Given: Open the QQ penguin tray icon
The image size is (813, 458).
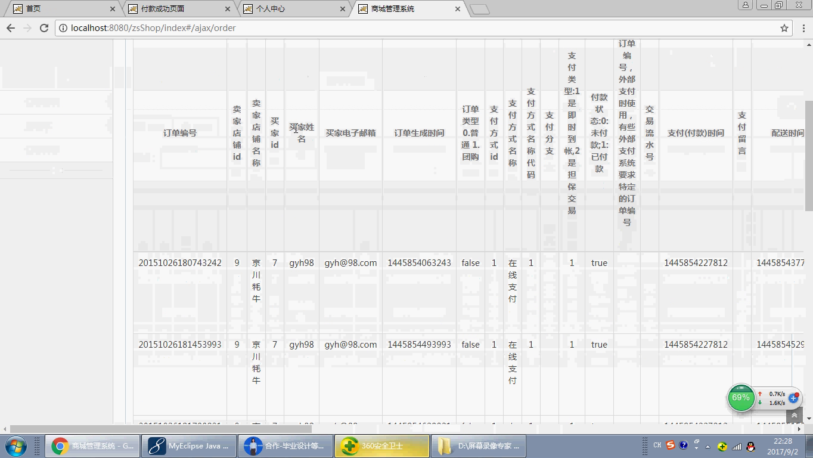Looking at the screenshot, I should (751, 446).
